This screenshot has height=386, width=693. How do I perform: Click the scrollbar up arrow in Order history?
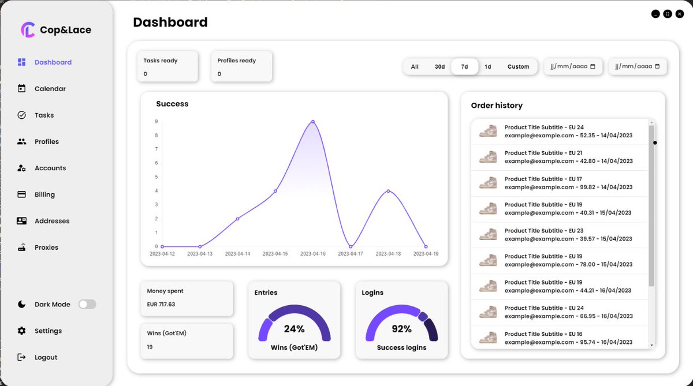coord(651,122)
